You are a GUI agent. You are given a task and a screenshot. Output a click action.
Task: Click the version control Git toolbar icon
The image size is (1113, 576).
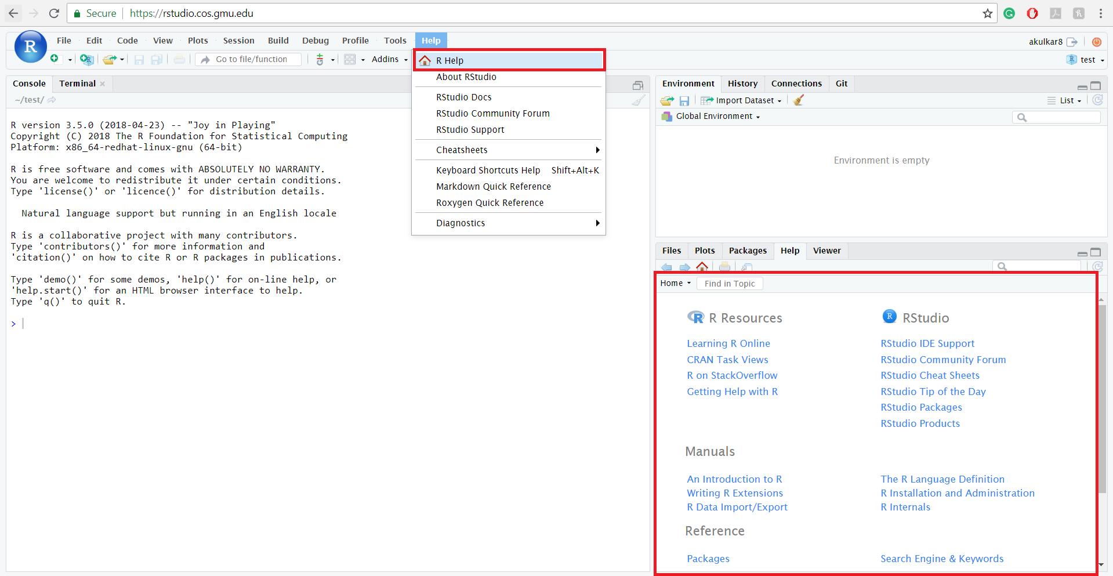pyautogui.click(x=320, y=59)
